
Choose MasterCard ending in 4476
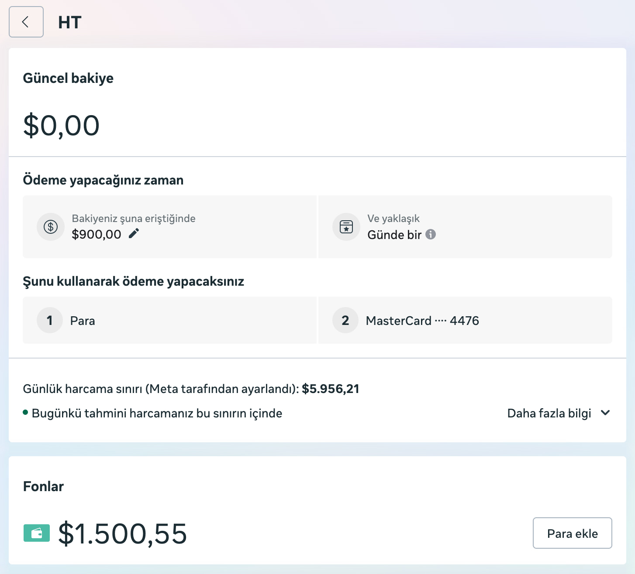pyautogui.click(x=422, y=321)
